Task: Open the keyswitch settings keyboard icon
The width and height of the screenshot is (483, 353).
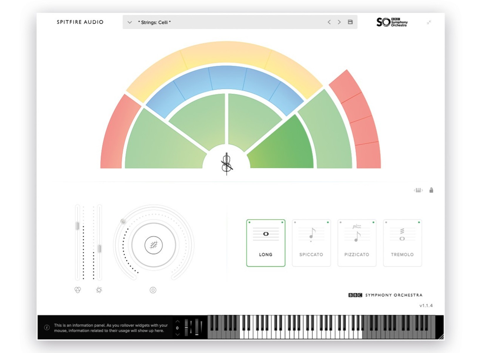Action: [x=418, y=190]
